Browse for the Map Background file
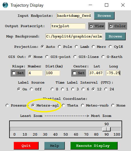This screenshot has width=131, height=151. tap(115, 36)
